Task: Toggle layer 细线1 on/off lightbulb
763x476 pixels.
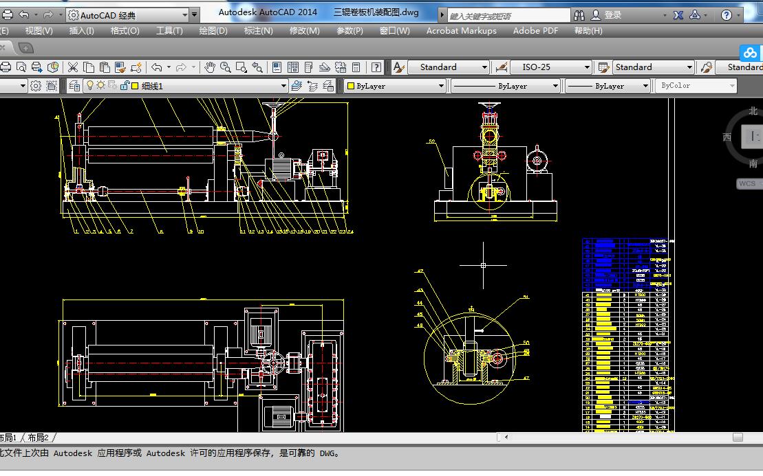Action: click(90, 85)
